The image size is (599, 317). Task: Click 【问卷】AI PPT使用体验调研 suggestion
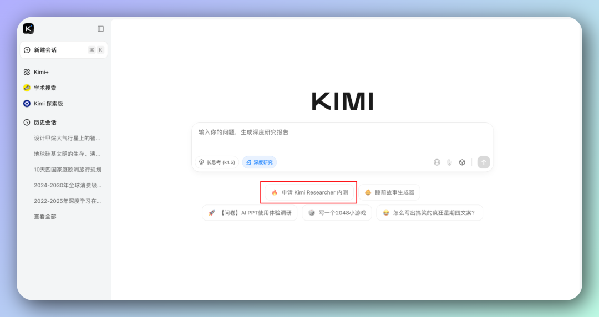point(250,213)
